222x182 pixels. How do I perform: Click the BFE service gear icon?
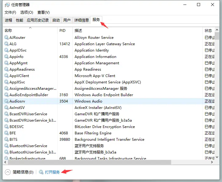coord(6,133)
